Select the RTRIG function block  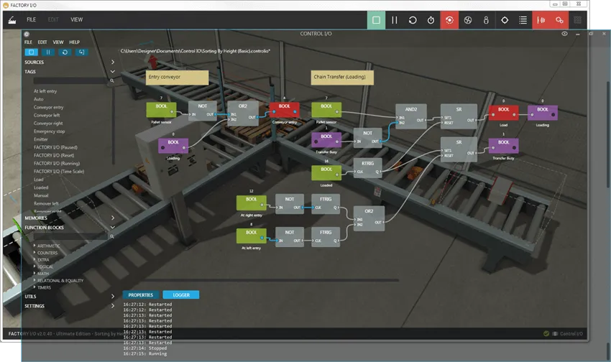point(368,168)
